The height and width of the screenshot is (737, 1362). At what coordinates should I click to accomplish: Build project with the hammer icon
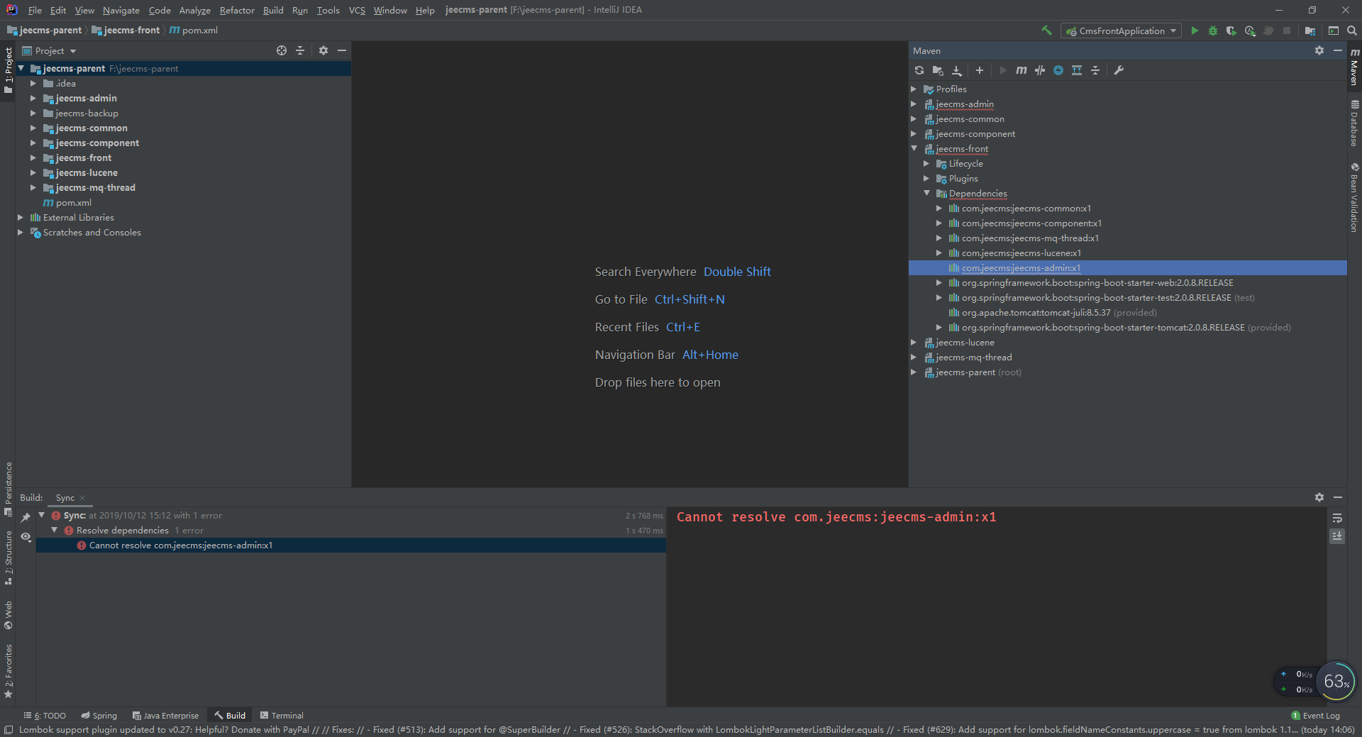point(1046,31)
